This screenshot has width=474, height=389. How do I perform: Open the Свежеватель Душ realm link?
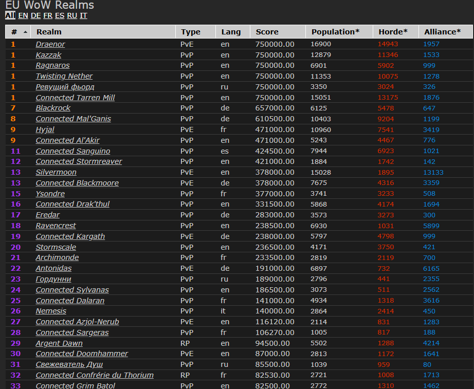pyautogui.click(x=69, y=364)
